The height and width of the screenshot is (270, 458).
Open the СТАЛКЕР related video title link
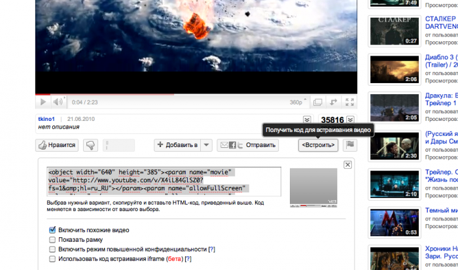click(x=442, y=22)
